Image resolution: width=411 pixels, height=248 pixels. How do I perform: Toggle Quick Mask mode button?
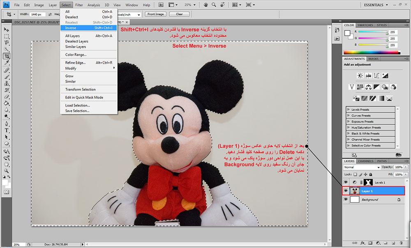(x=6, y=192)
